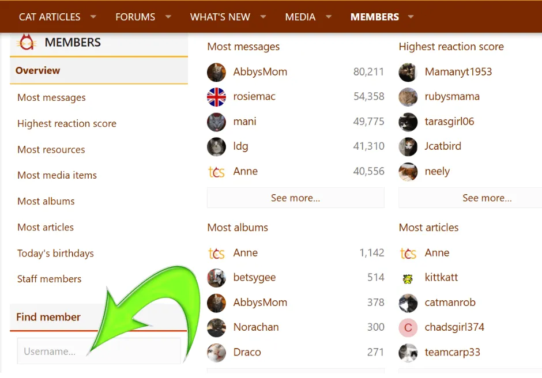Open Most media items sidebar link
The width and height of the screenshot is (542, 378).
[57, 175]
